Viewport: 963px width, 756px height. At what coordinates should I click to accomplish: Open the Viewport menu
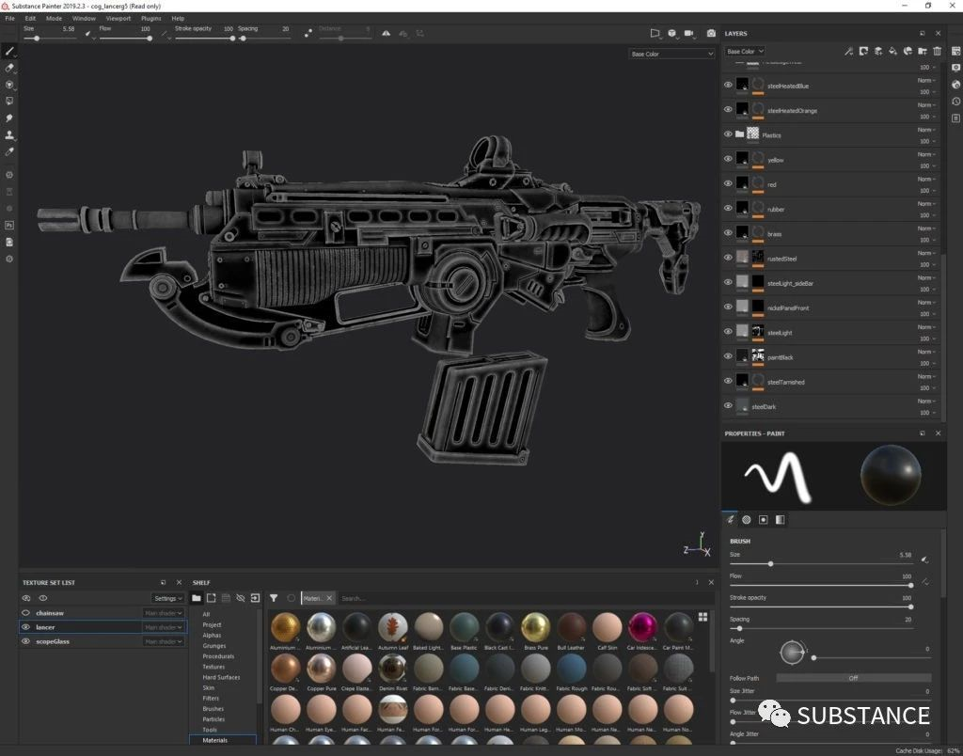coord(118,19)
